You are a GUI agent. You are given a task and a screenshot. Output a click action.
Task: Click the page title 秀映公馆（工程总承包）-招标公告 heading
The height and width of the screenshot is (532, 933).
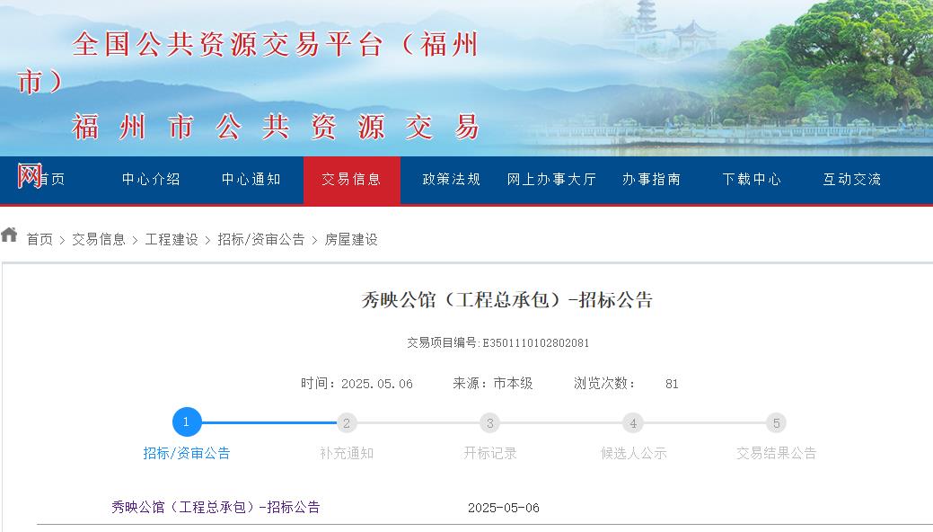tap(507, 299)
